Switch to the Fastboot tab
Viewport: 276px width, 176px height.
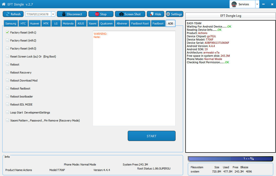pyautogui.click(x=158, y=23)
